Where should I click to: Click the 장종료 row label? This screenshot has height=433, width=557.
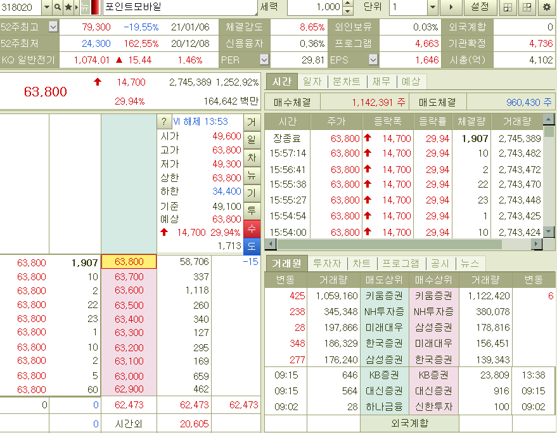click(x=287, y=138)
